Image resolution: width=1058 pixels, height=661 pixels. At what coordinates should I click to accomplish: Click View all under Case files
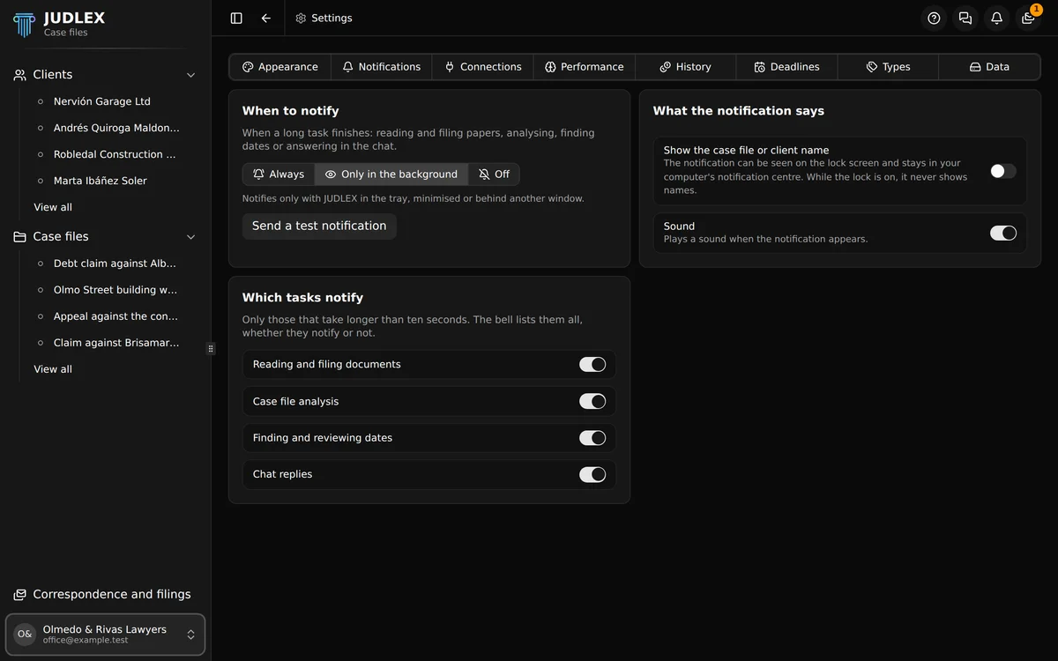[x=53, y=369]
